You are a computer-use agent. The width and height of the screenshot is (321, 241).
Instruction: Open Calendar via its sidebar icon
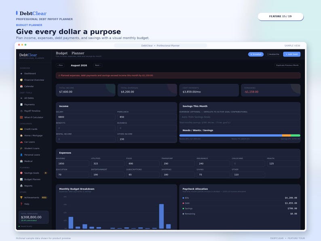point(21,86)
